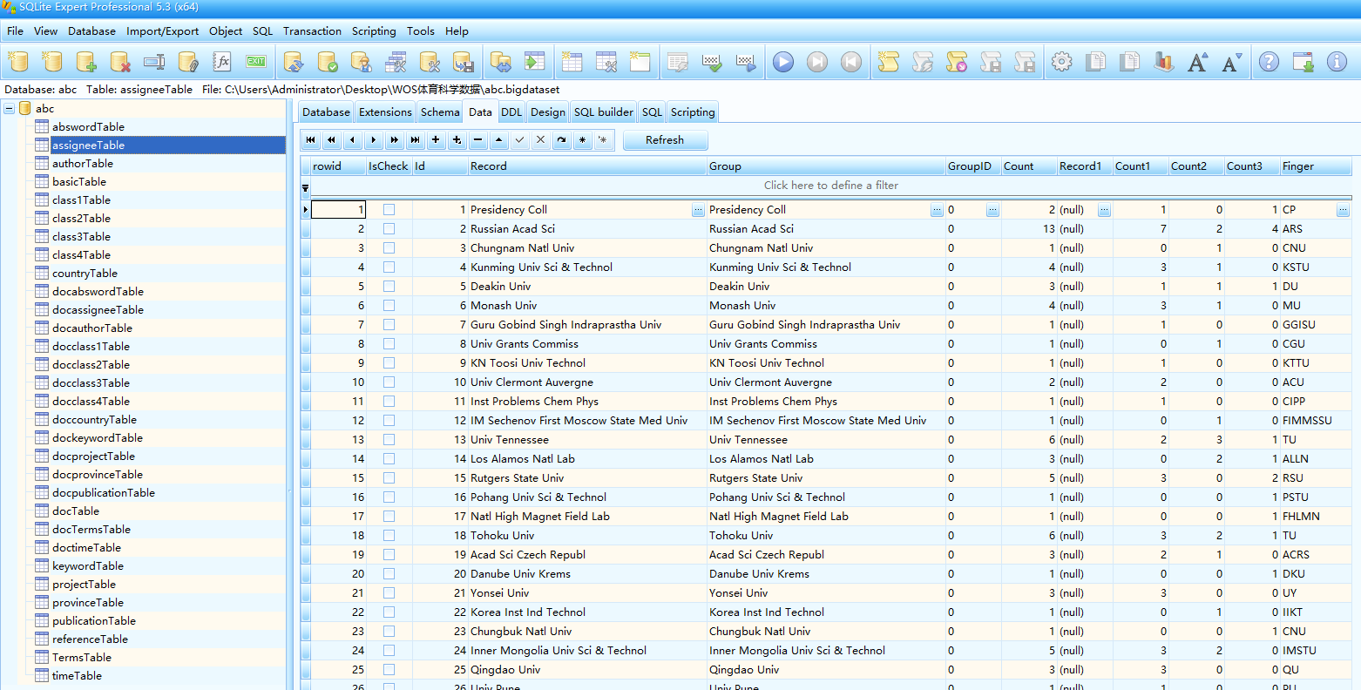Increase font size with A up icon
Image resolution: width=1361 pixels, height=690 pixels.
[x=1197, y=62]
